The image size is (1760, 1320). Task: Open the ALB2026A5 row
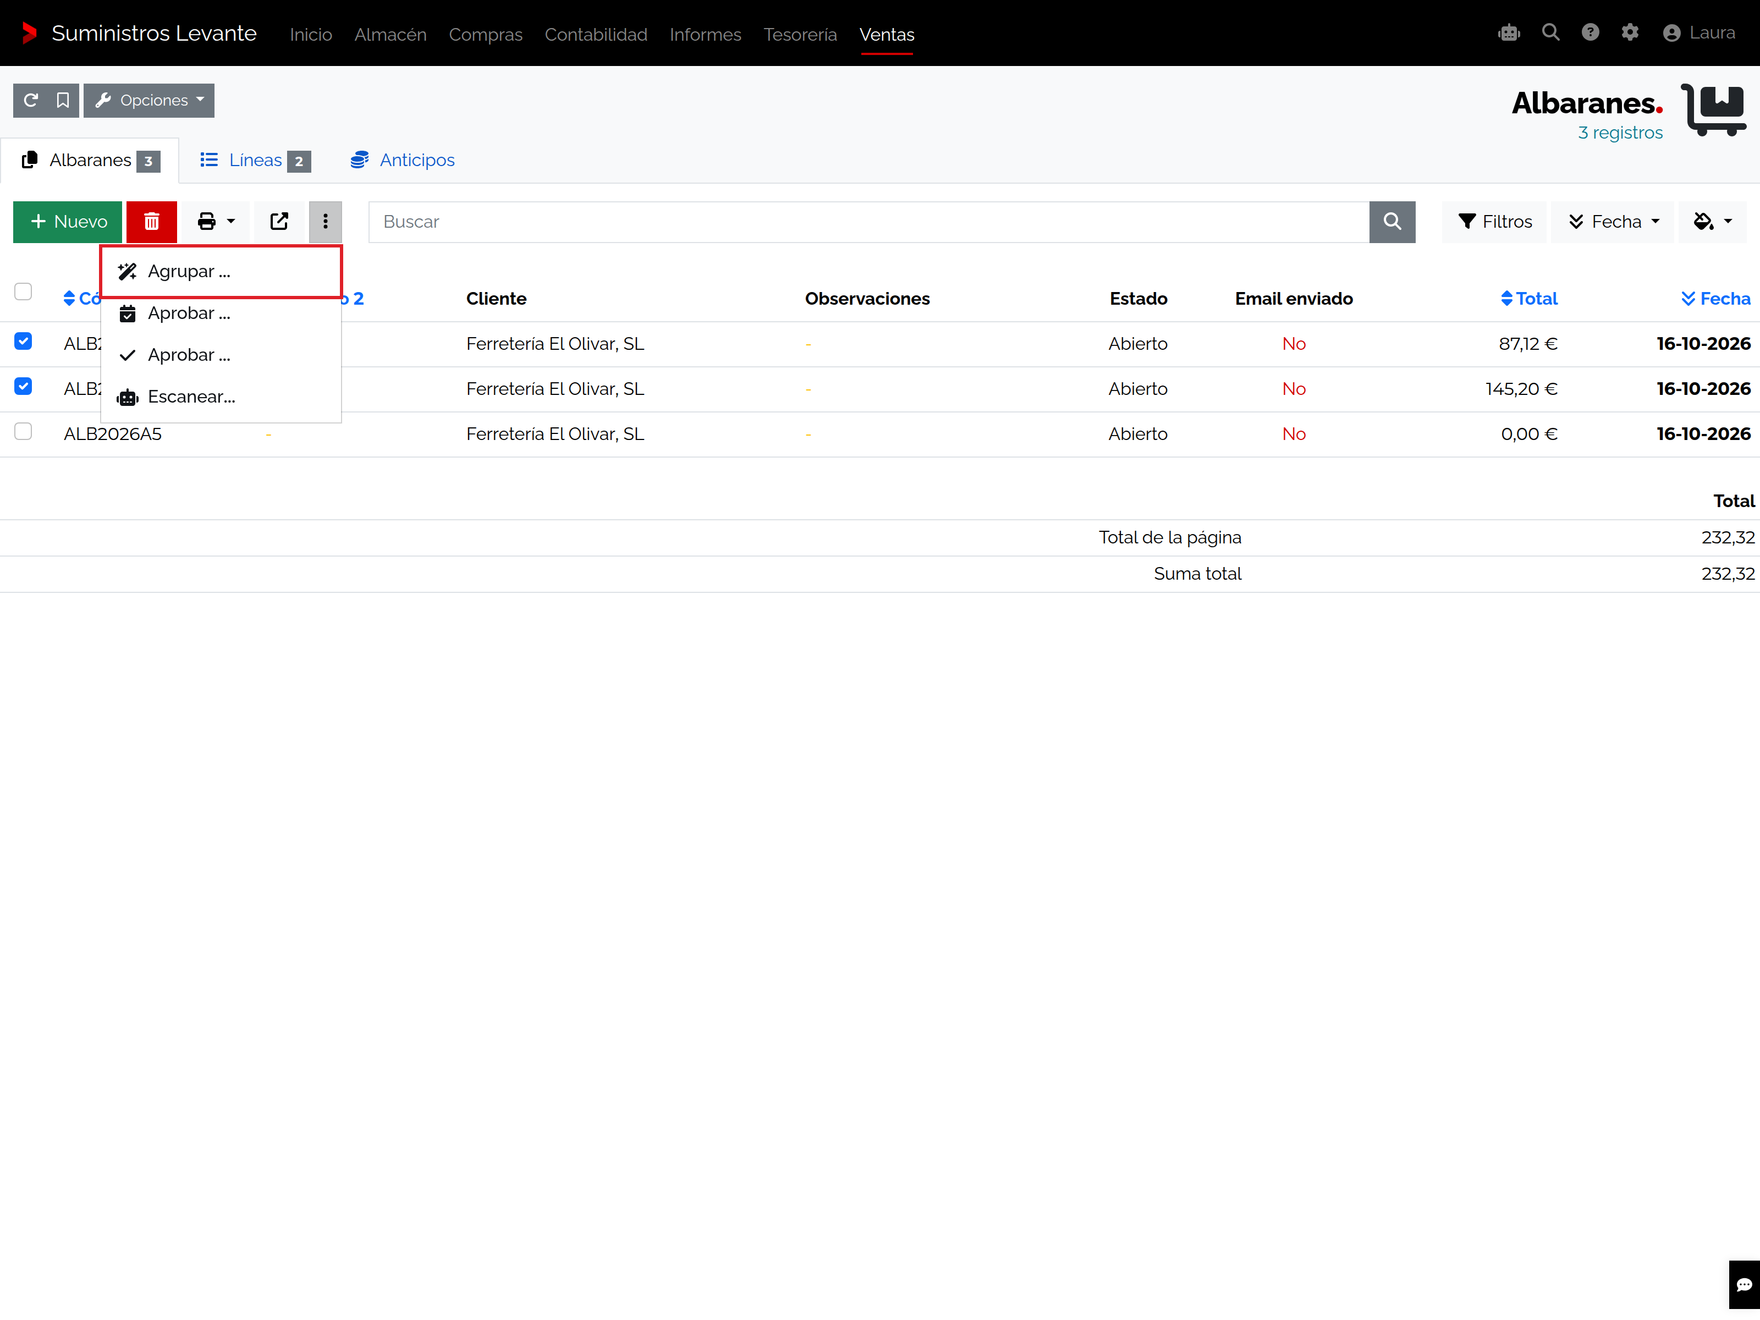tap(880, 435)
